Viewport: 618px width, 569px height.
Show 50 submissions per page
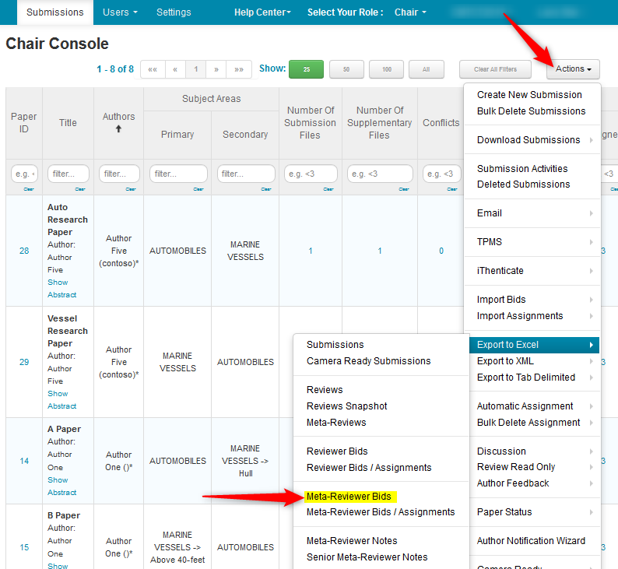point(346,69)
